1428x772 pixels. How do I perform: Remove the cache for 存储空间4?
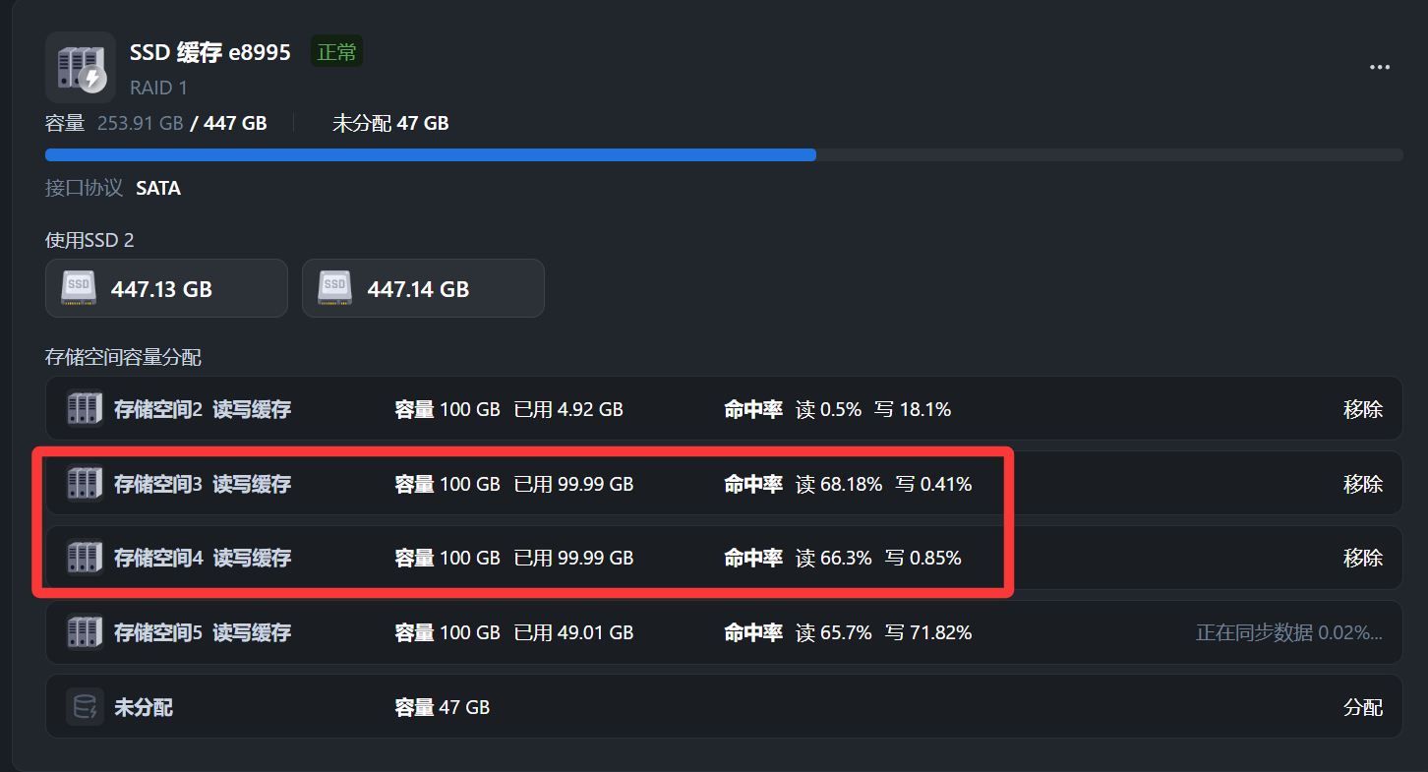click(x=1362, y=558)
